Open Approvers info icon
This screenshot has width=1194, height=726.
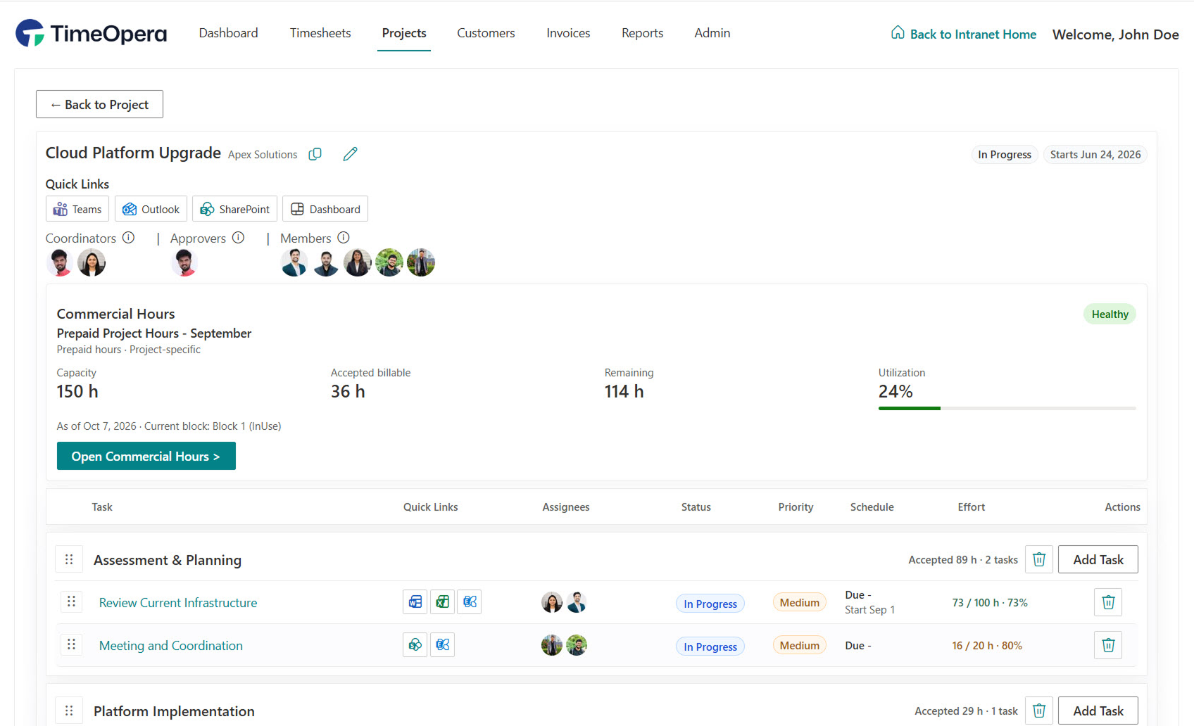coord(239,238)
